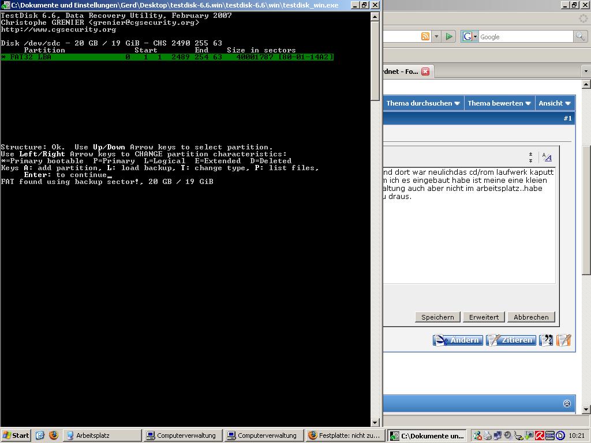
Task: Click the browser throbber icon at top right
Action: click(x=583, y=18)
